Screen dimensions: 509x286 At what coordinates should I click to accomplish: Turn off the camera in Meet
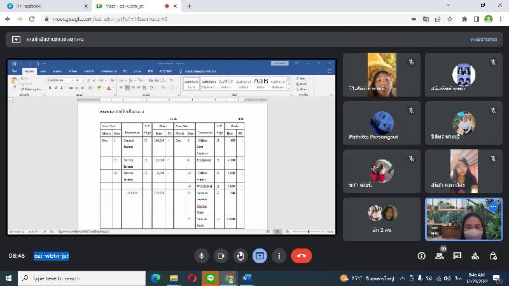pyautogui.click(x=221, y=255)
